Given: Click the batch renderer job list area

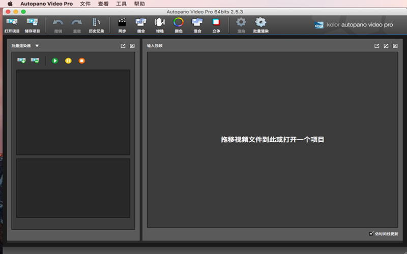Looking at the screenshot, I should click(x=73, y=112).
